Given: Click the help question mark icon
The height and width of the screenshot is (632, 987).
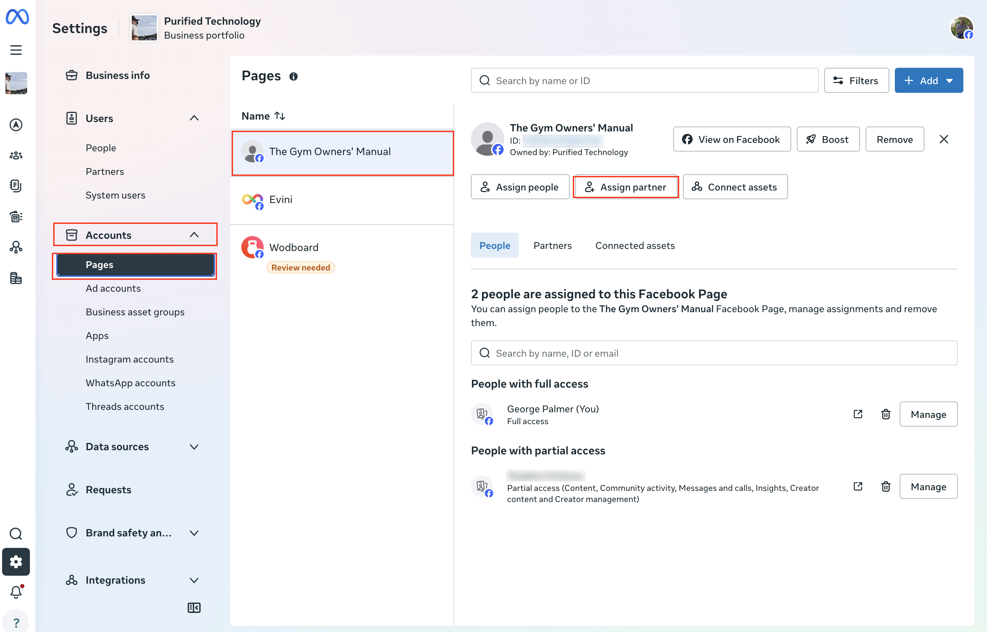Looking at the screenshot, I should coord(16,623).
